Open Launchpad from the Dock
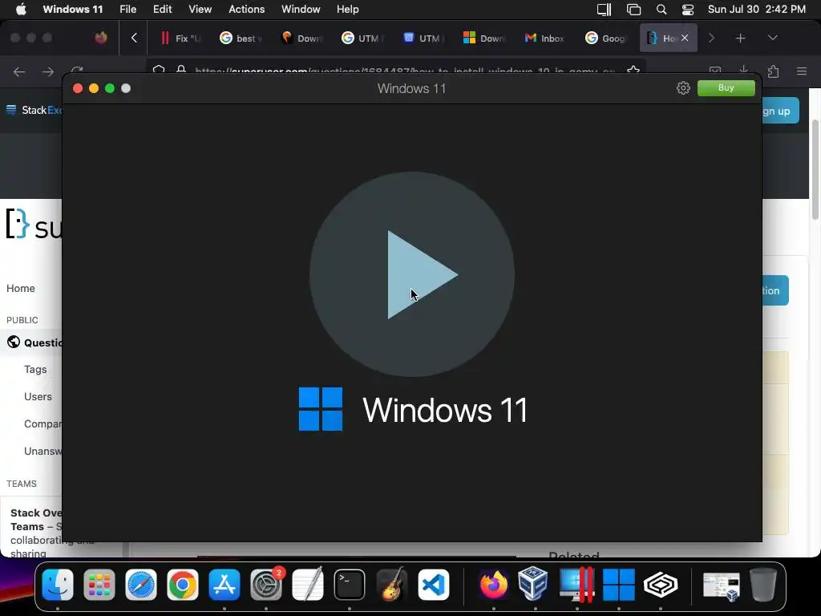821x616 pixels. [x=99, y=585]
